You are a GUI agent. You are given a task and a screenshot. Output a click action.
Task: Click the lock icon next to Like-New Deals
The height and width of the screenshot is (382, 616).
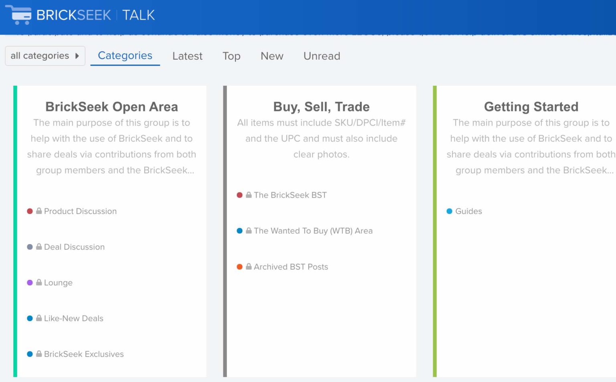pos(38,318)
